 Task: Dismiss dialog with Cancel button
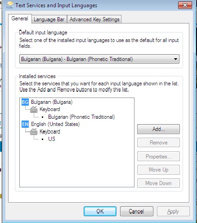point(137,211)
